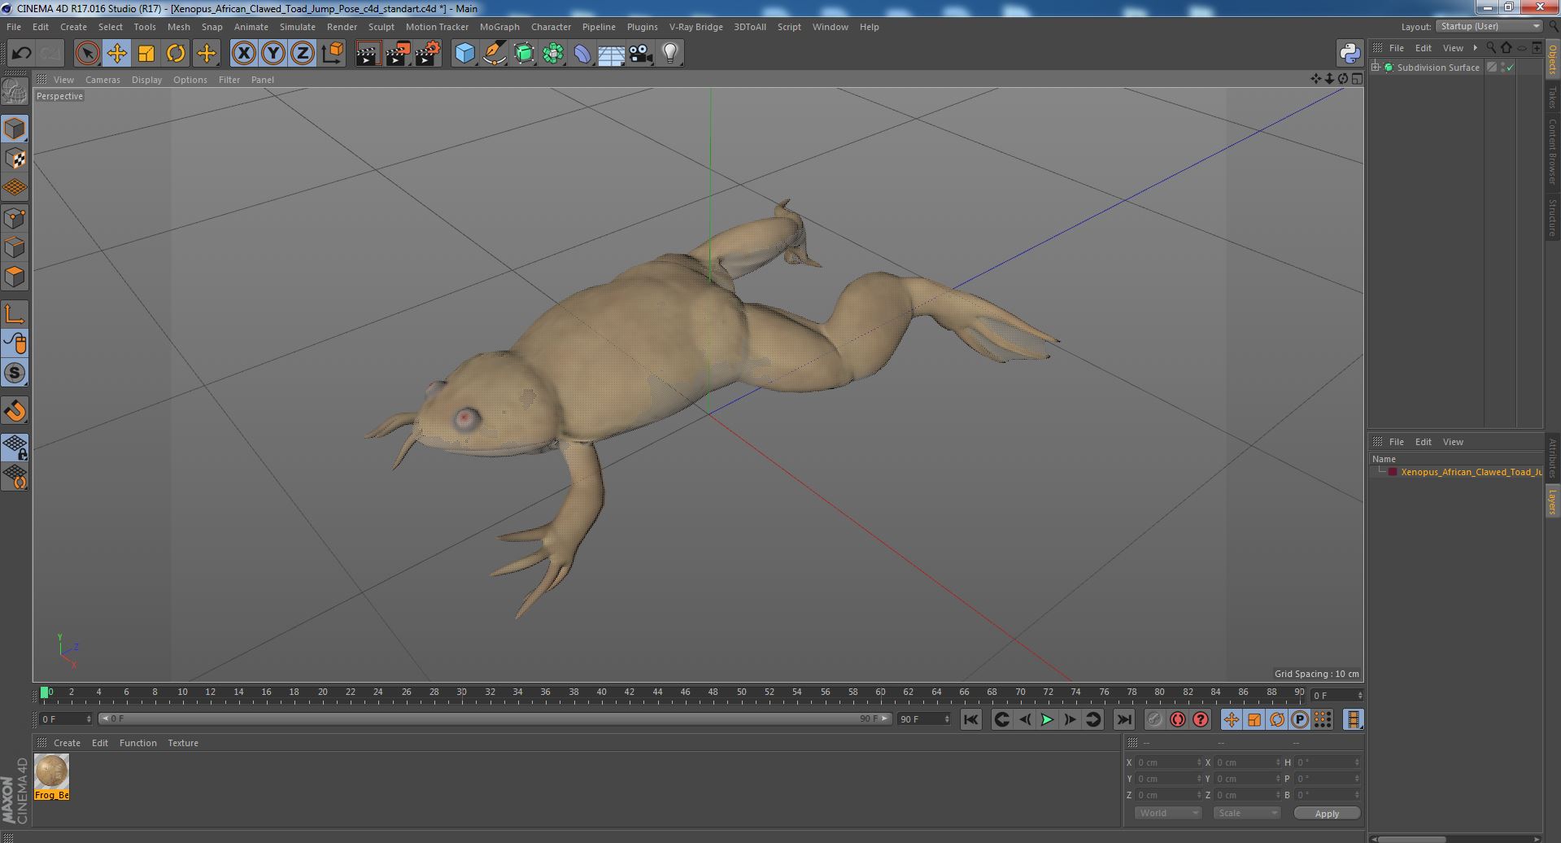Switch the coordinate system icon

pos(332,54)
